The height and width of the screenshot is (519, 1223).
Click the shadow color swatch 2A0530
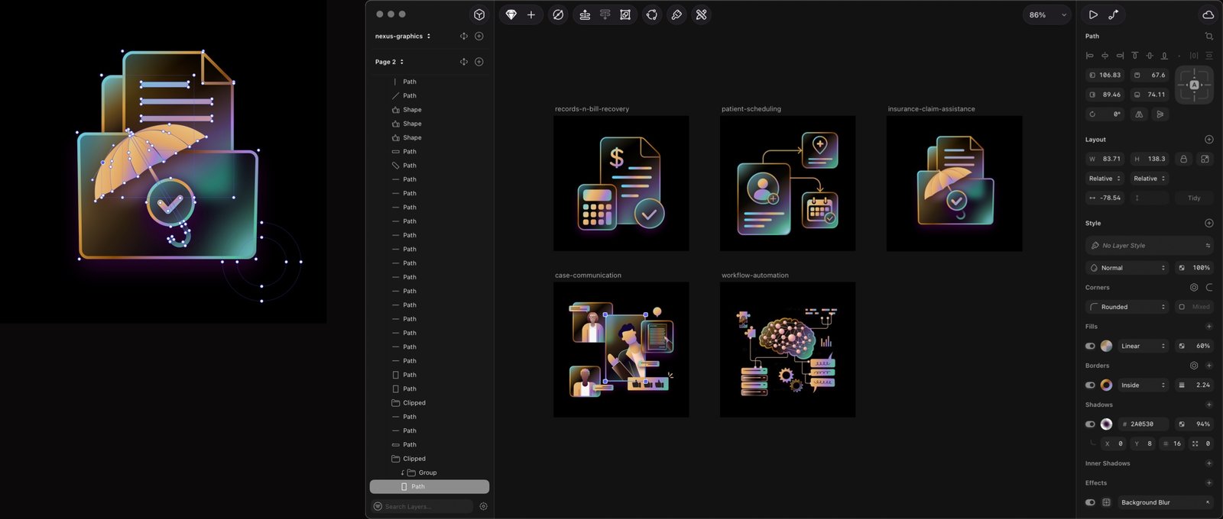(1106, 424)
